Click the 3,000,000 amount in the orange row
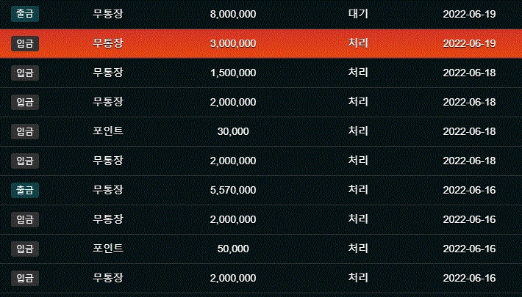Viewport: 522px width, 297px height. click(233, 43)
